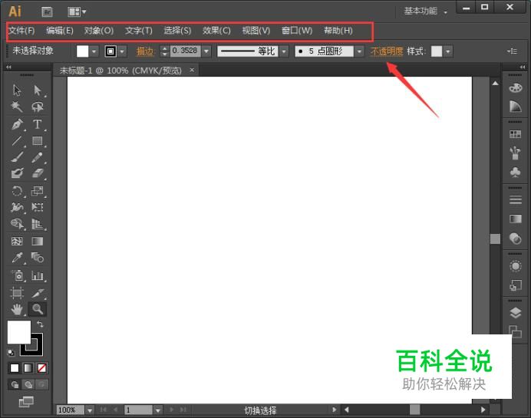Open stroke color dropdown in control bar

122,51
